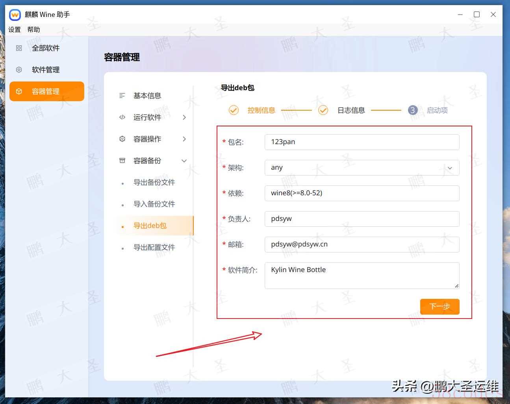This screenshot has width=510, height=404.
Task: Click the 运行软件 code icon
Action: 122,117
